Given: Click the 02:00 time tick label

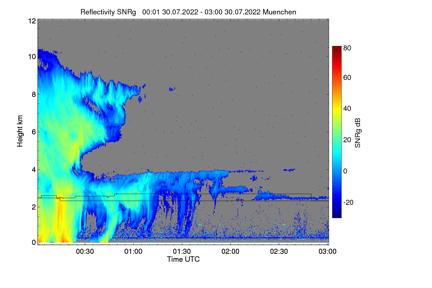Looking at the screenshot, I should [230, 251].
